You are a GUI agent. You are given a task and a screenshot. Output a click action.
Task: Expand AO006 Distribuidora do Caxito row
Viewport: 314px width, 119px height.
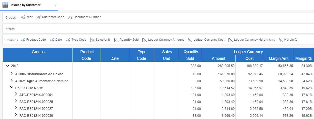click(x=12, y=74)
